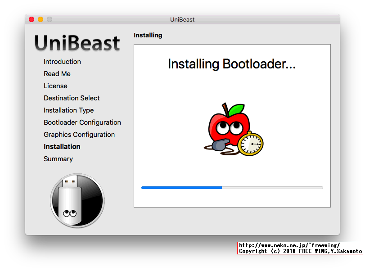This screenshot has height=271, width=365.
Task: Click the highlighted Installation step
Action: point(62,146)
